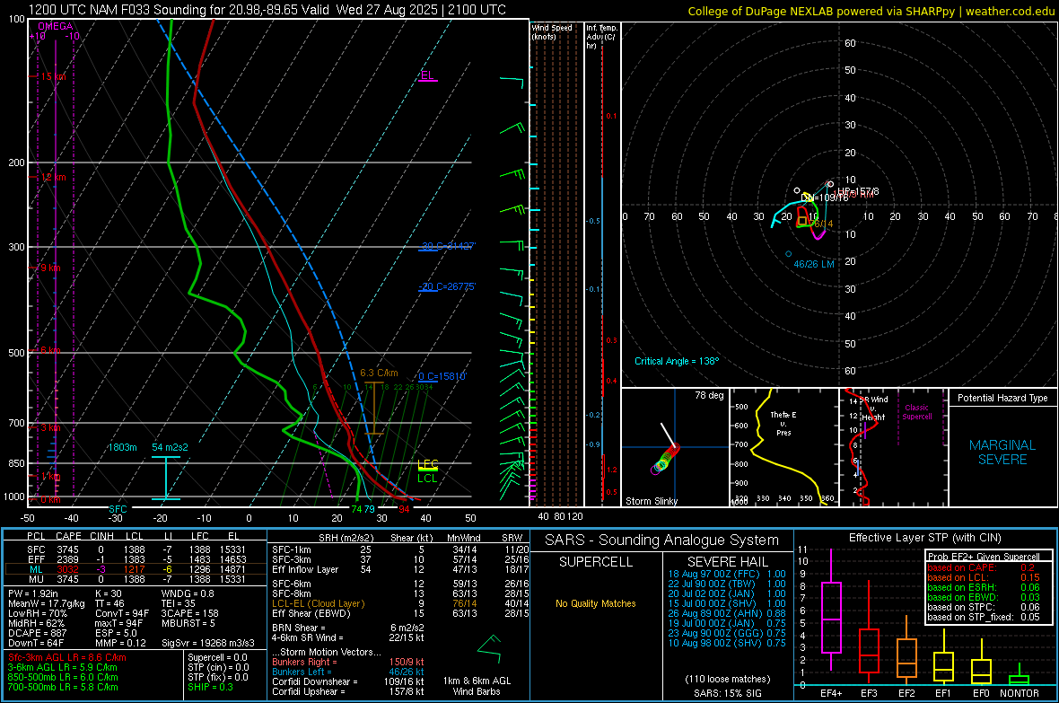
Task: Click the 1km & 6km AGL wind barbs symbol
Action: [490, 649]
